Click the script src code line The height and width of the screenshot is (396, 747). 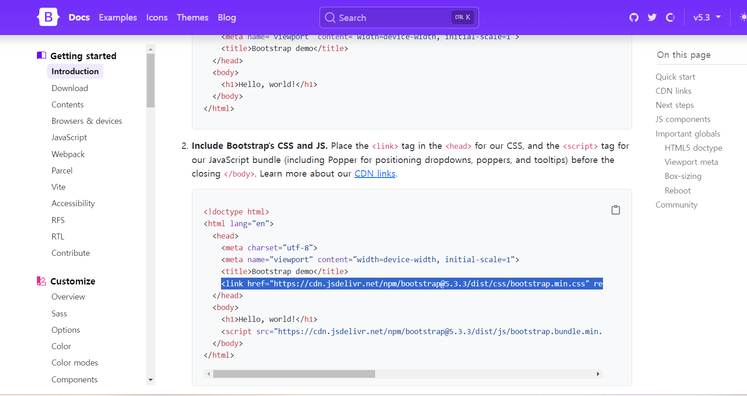tap(412, 331)
